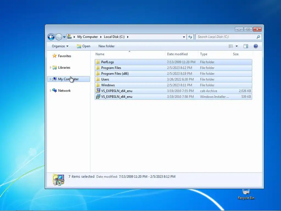This screenshot has width=281, height=211.
Task: Open the Organize menu
Action: coord(60,46)
